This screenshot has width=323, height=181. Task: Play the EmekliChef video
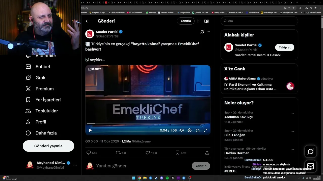pyautogui.click(x=90, y=130)
